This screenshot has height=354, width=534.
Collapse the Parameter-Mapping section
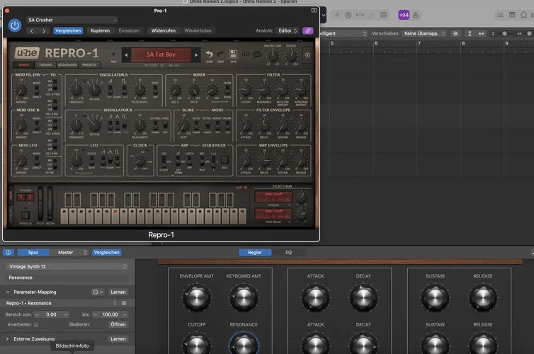pyautogui.click(x=8, y=292)
